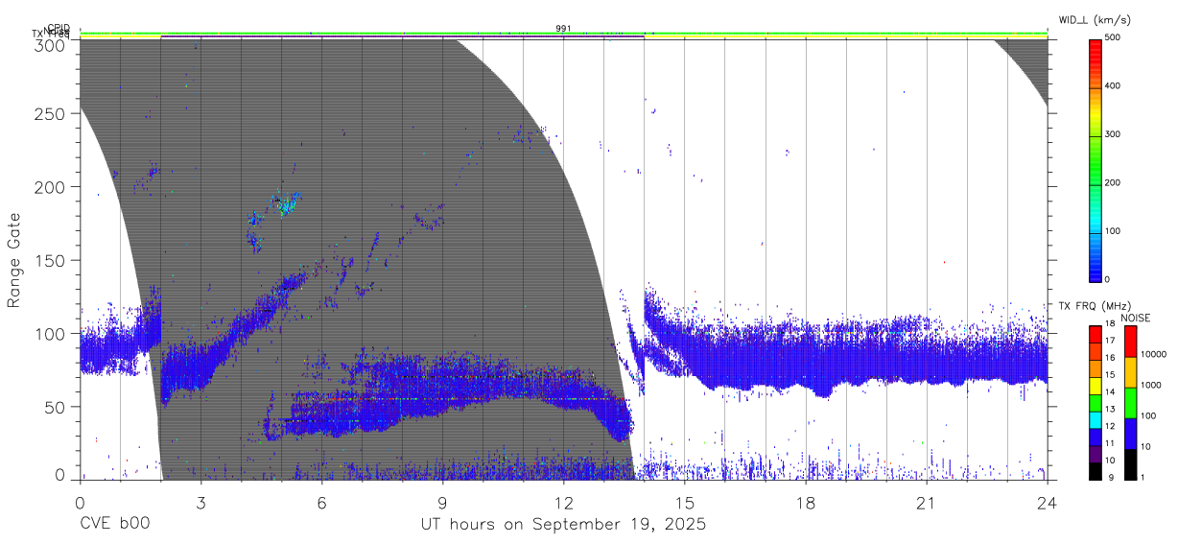Click the '24' hour x-axis tick label

pyautogui.click(x=1047, y=503)
